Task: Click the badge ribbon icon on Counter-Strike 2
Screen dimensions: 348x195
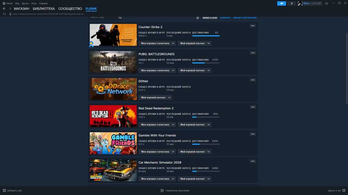Action: coord(91,44)
